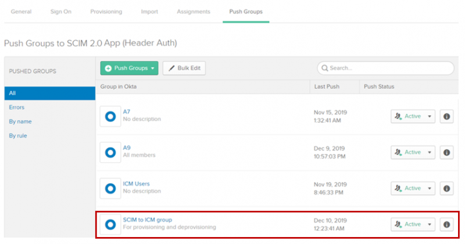Click the Group in Okta column header
The image size is (465, 244).
[119, 87]
